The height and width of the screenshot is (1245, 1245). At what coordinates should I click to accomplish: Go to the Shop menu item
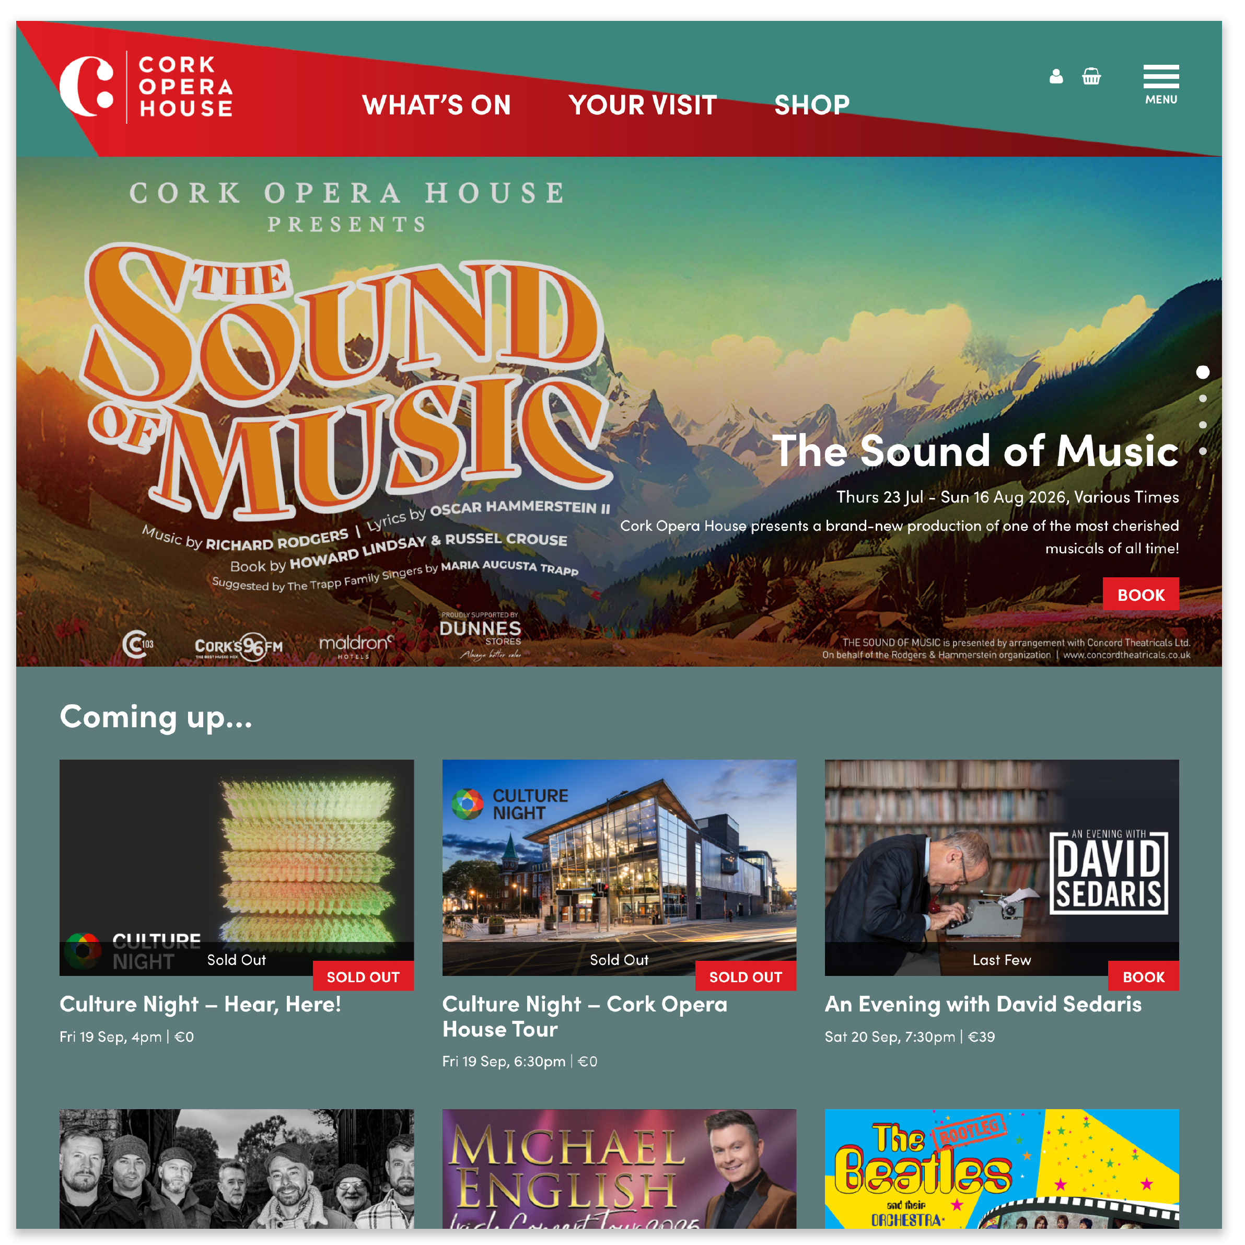pyautogui.click(x=812, y=105)
